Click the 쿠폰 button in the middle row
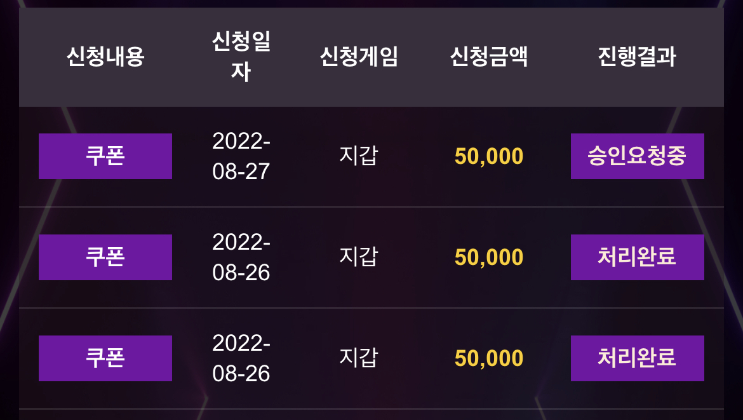Viewport: 743px width, 420px height. [x=105, y=257]
